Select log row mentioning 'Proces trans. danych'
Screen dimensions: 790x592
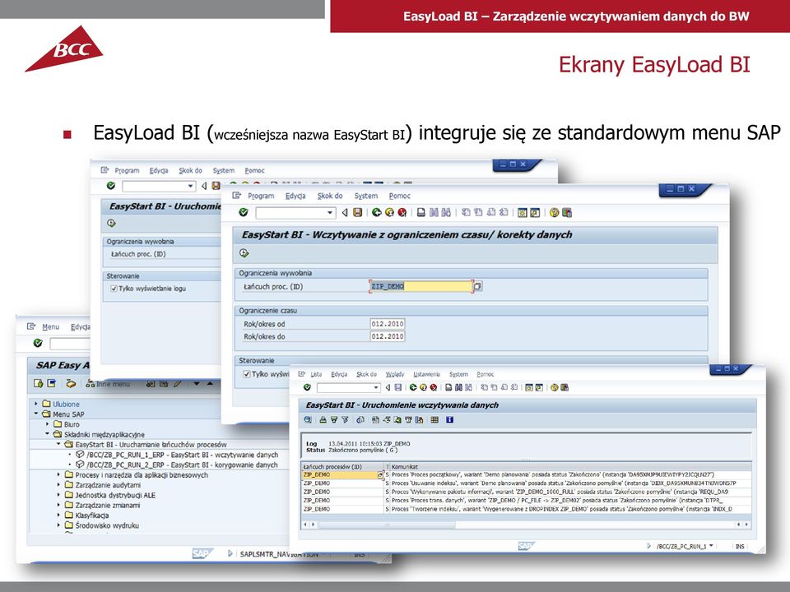pyautogui.click(x=526, y=501)
